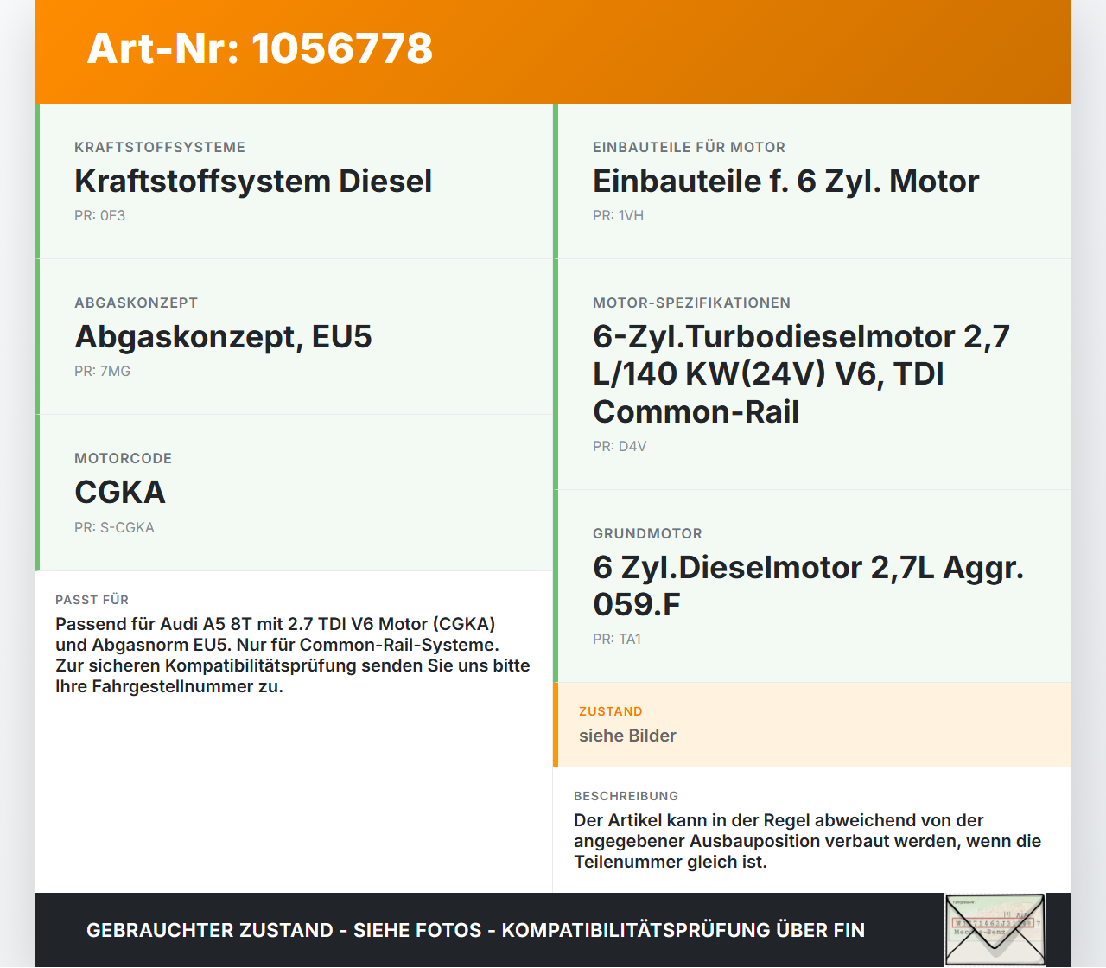Click the EINBAUTEILE FÜR MOTOR label
Viewport: 1106px width, 968px height.
click(x=690, y=148)
